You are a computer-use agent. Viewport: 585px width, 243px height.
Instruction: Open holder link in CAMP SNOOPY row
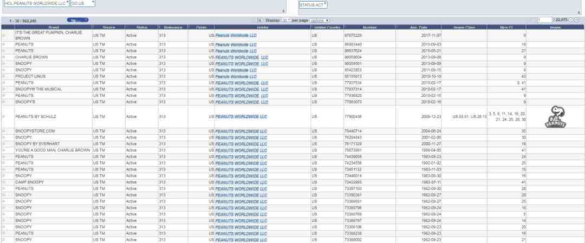coord(241,182)
